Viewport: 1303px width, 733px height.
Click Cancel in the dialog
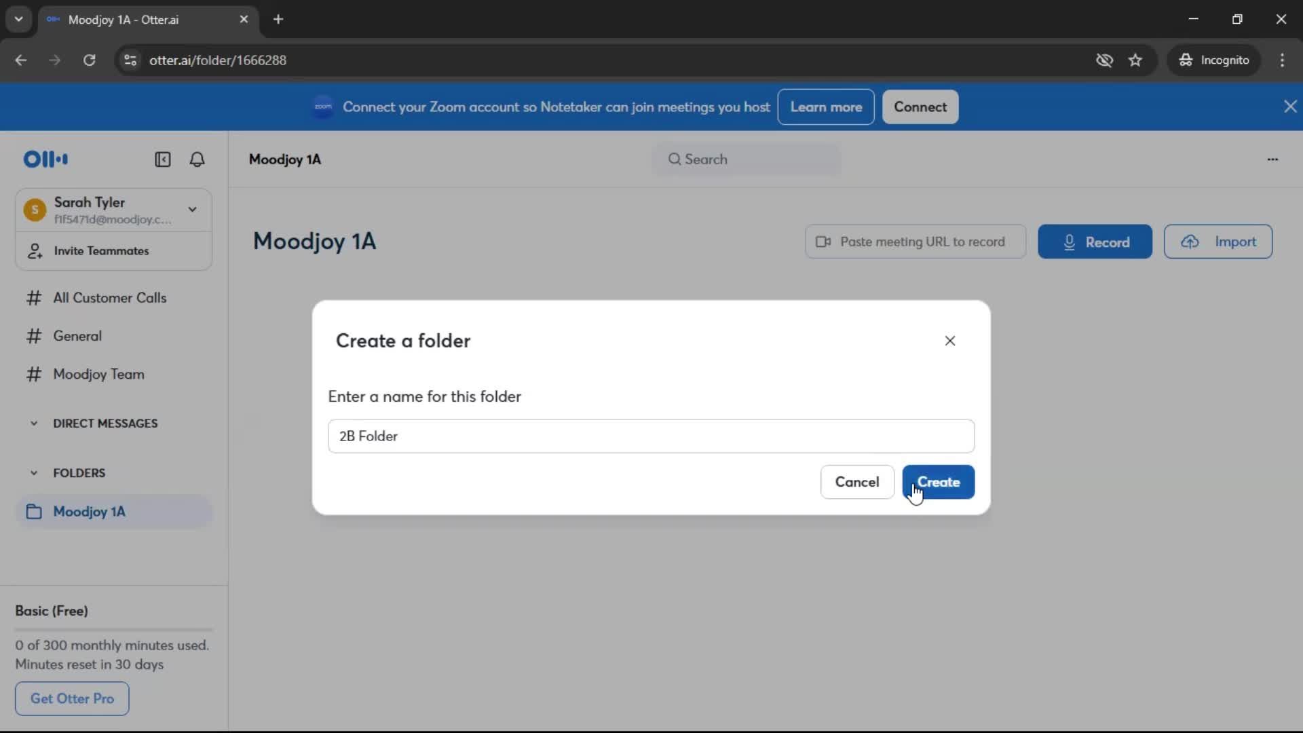point(857,482)
